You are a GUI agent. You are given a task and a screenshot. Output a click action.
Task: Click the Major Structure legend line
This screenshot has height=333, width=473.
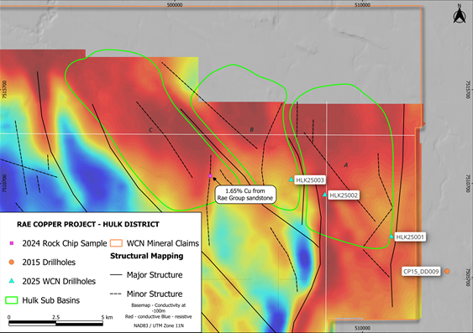pos(116,274)
